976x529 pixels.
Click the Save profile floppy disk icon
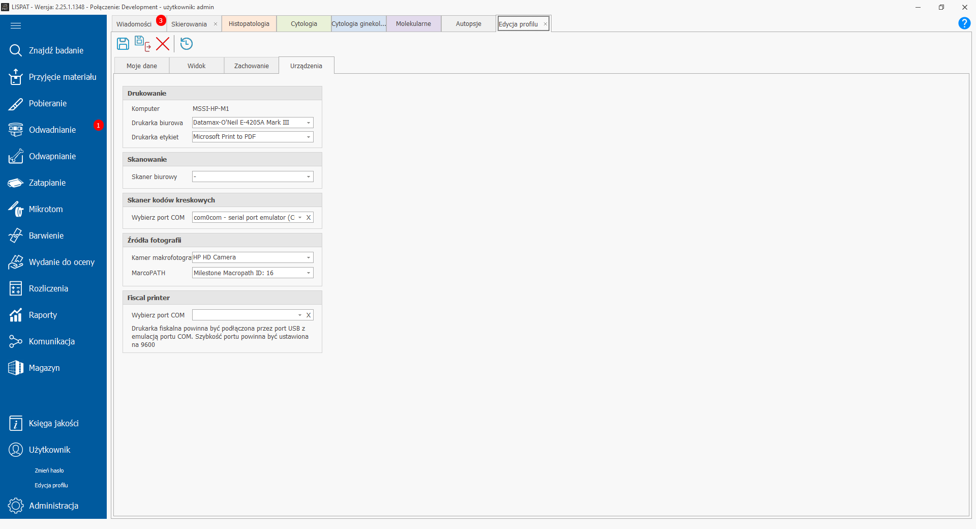[123, 44]
